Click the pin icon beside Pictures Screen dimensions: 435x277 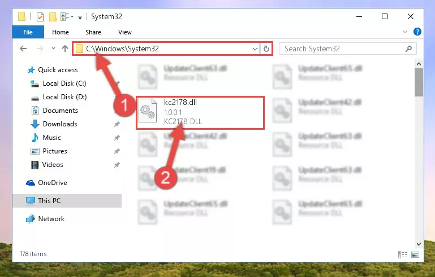click(x=117, y=151)
